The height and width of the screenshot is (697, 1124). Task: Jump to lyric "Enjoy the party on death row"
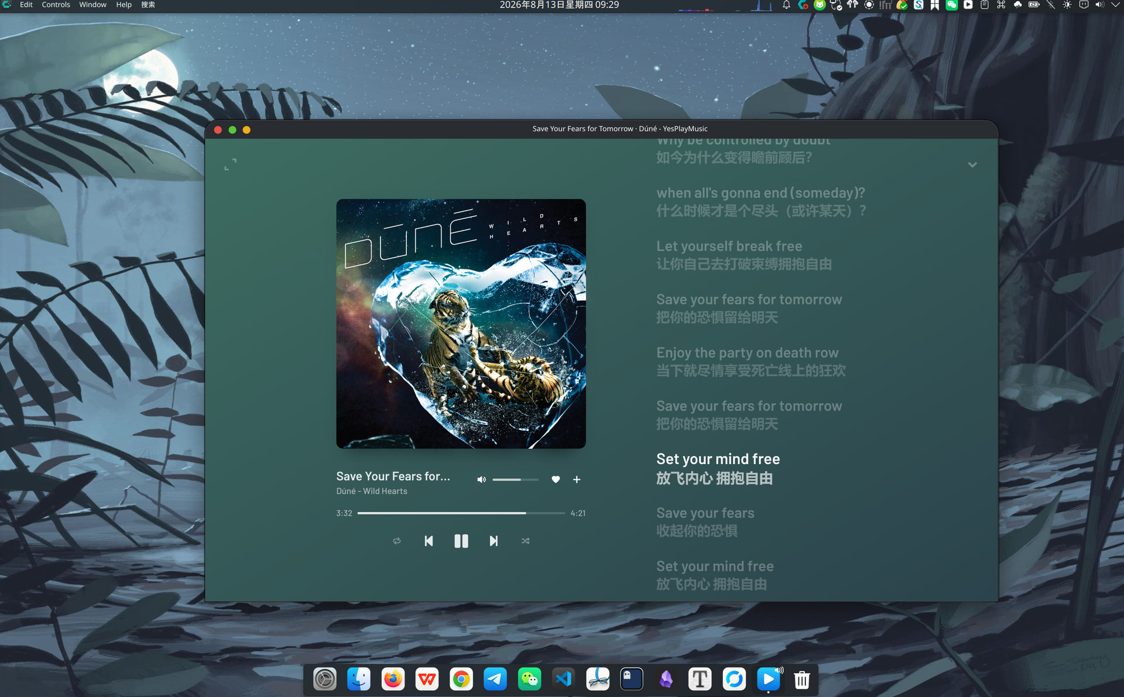(x=748, y=353)
